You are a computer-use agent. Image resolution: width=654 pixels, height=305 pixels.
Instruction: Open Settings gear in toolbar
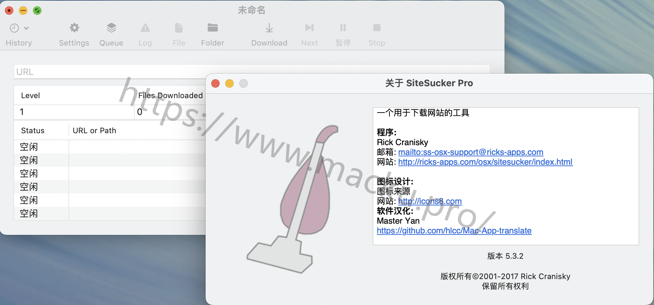[74, 28]
